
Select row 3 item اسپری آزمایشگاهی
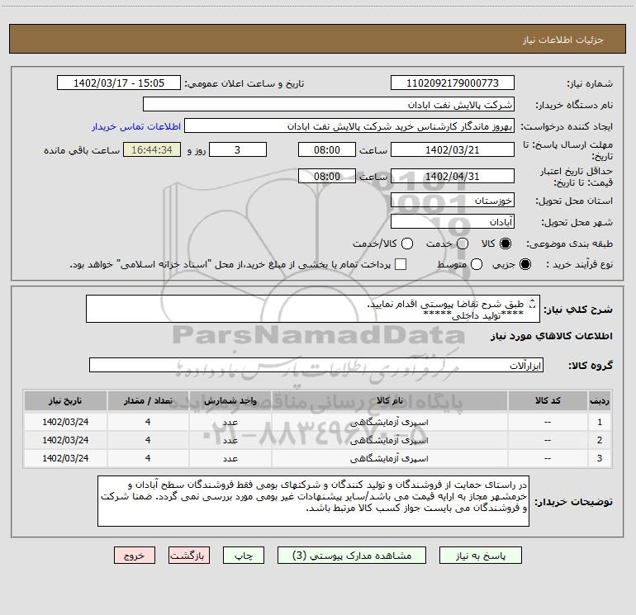click(x=389, y=458)
